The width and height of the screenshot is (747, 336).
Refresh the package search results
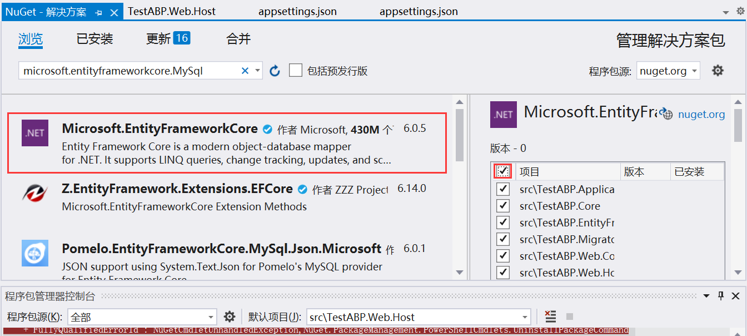coord(275,71)
